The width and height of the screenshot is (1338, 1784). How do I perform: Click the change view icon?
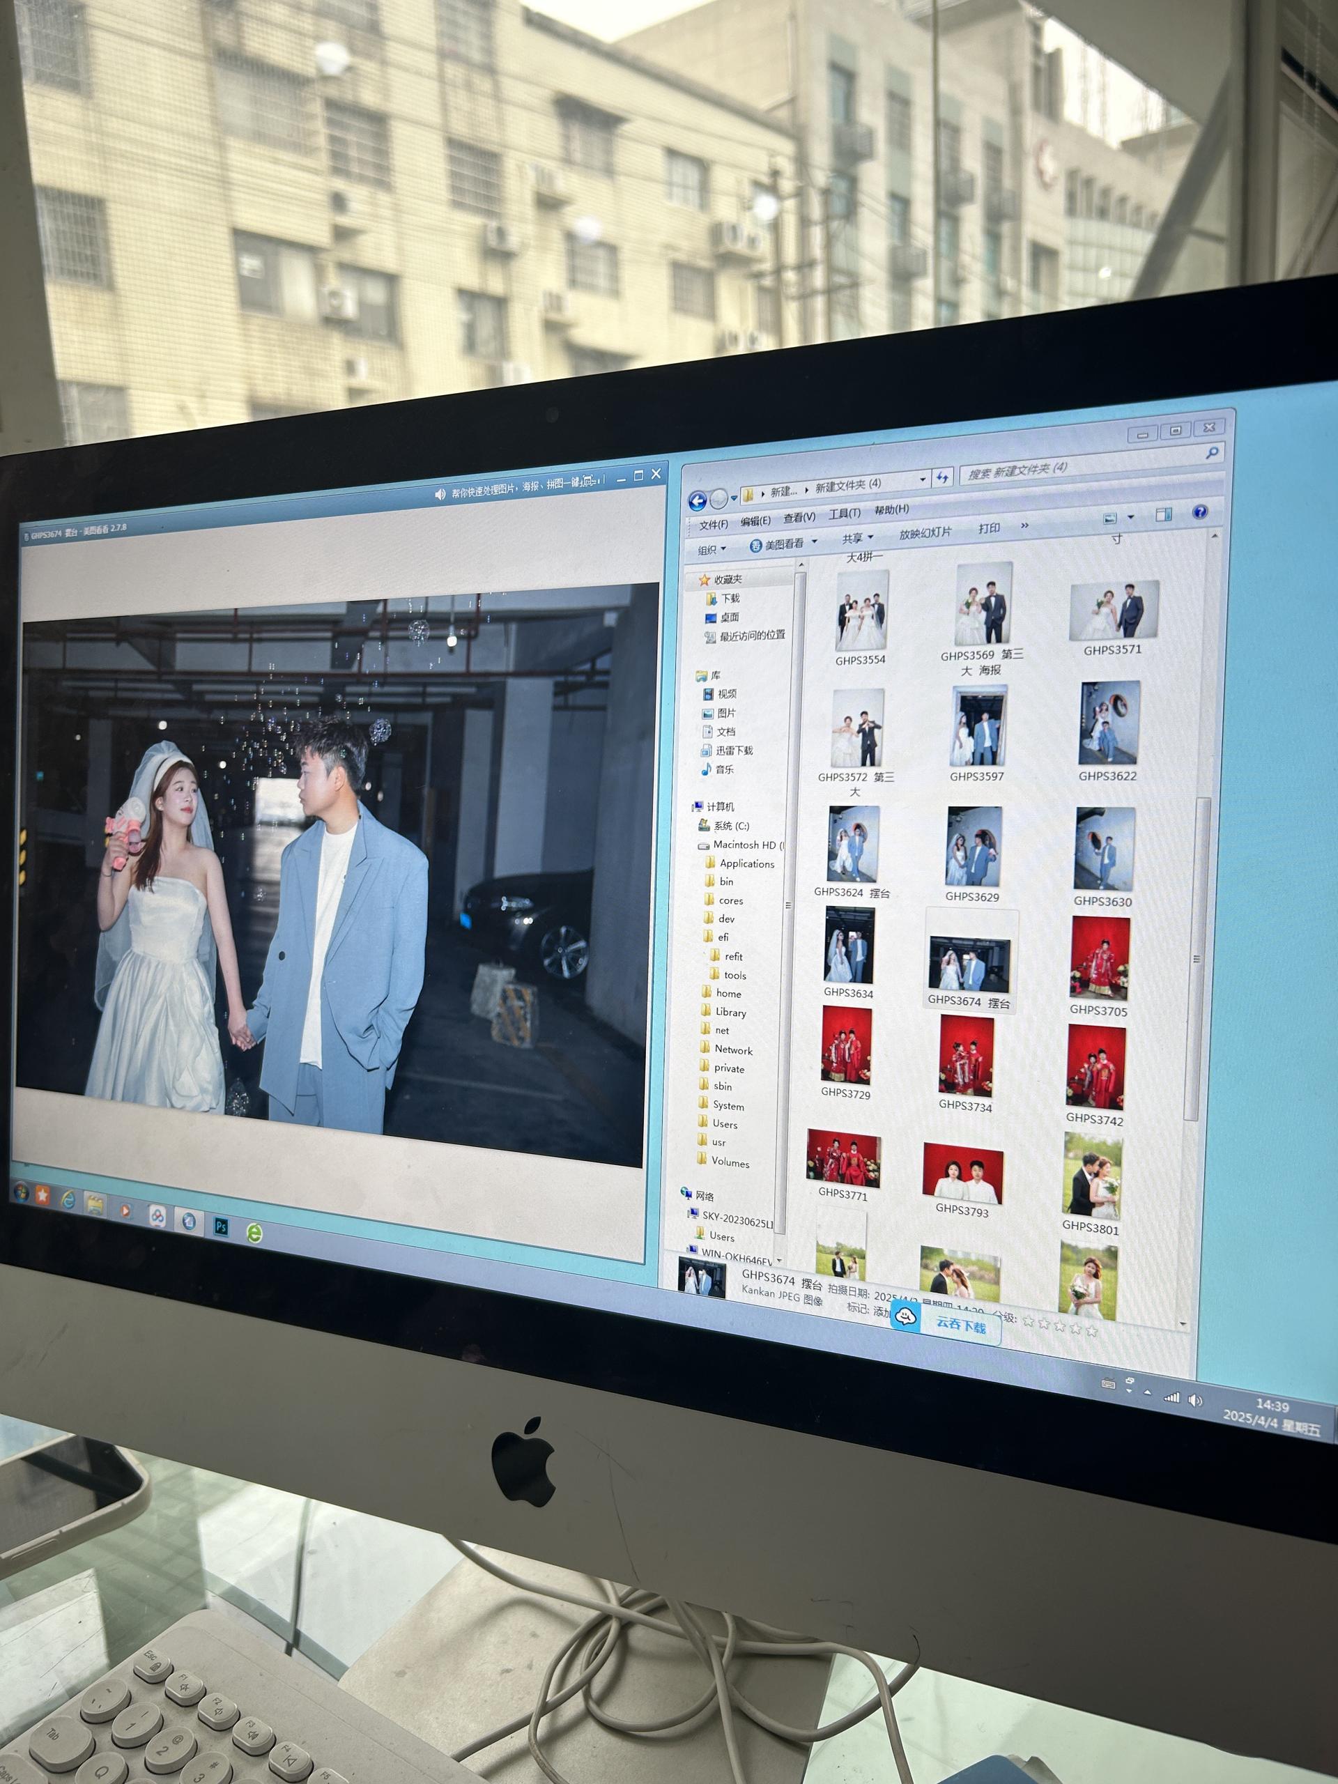tap(1111, 518)
